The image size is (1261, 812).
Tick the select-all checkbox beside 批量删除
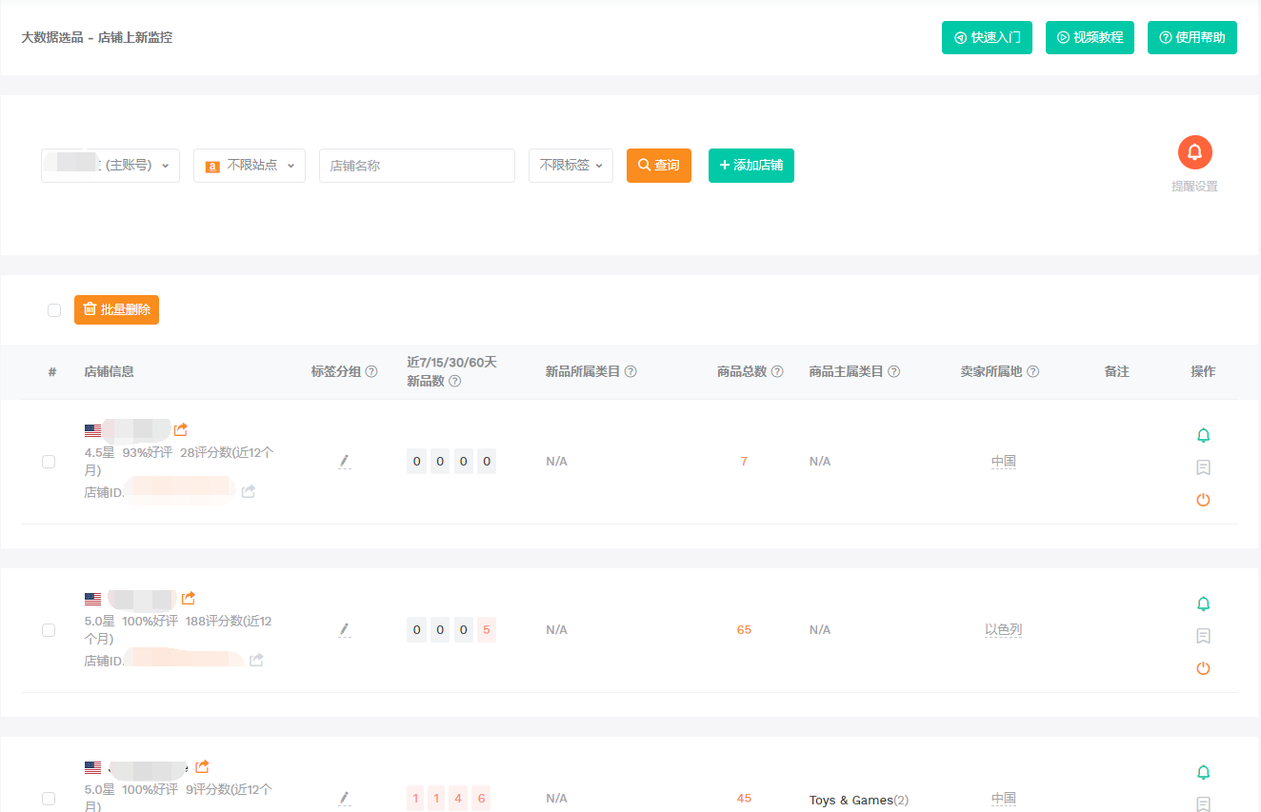(x=54, y=309)
